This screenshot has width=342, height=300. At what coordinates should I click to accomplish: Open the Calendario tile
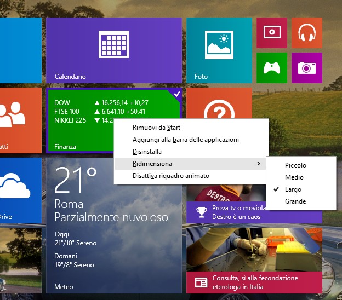(114, 50)
